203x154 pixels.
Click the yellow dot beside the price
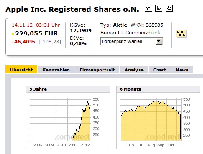[x=13, y=34]
